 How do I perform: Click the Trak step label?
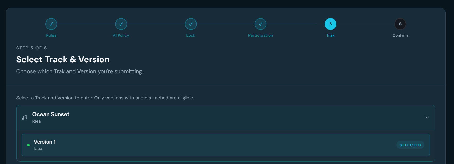pyautogui.click(x=331, y=35)
